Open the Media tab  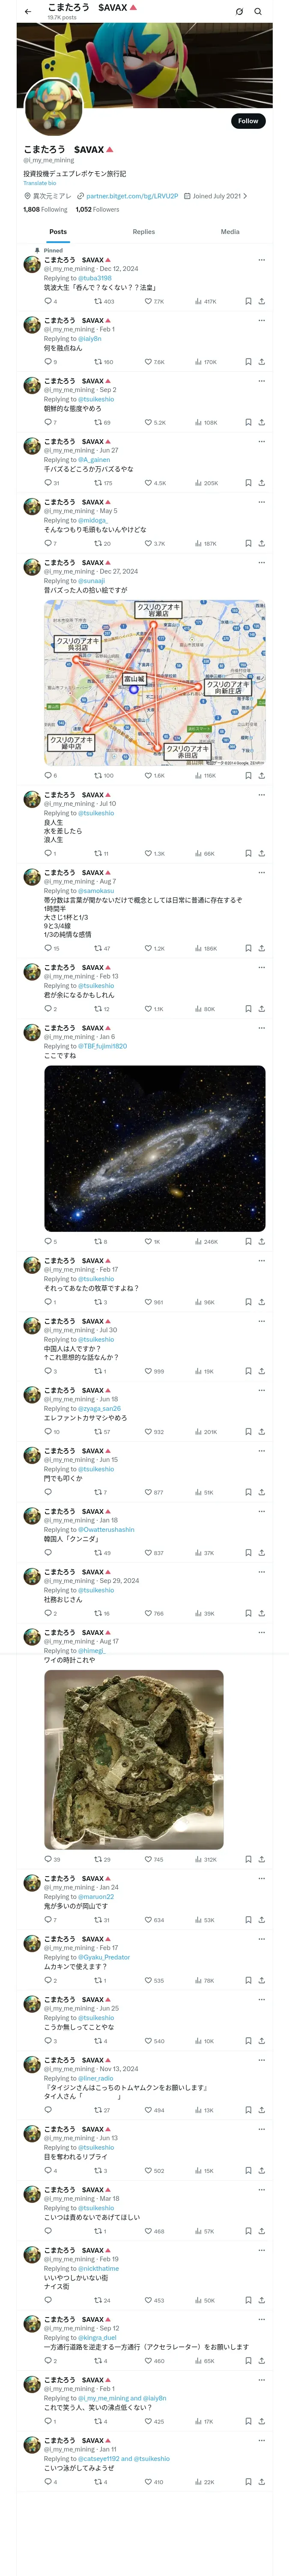[x=229, y=232]
